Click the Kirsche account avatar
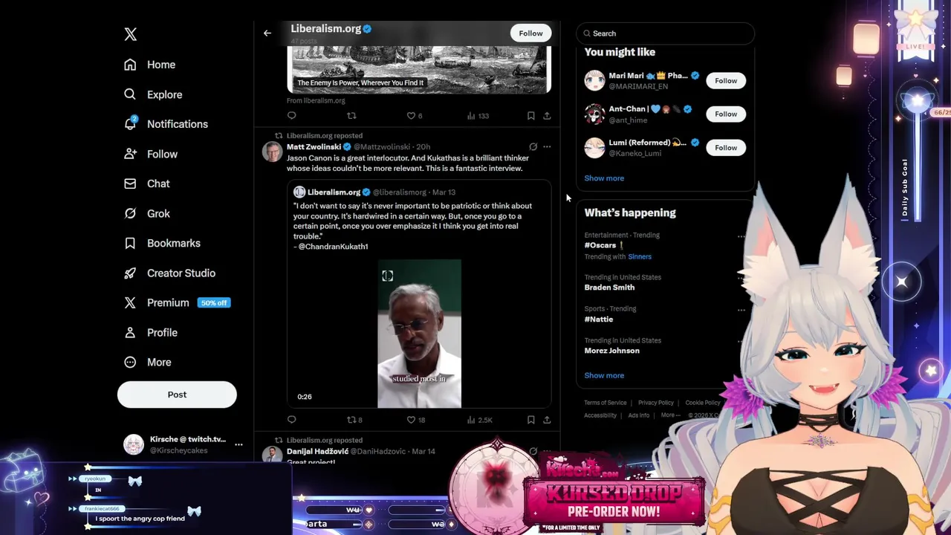Viewport: 951px width, 535px height. coord(134,444)
